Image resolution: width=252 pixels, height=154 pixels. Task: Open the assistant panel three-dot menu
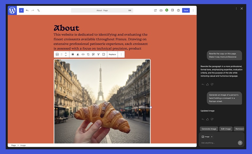pos(236,9)
